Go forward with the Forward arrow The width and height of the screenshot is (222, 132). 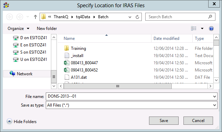click(x=20, y=17)
